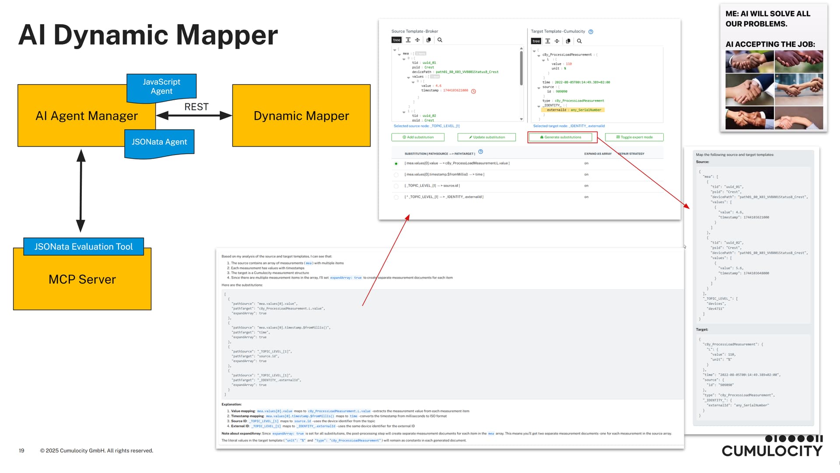Image resolution: width=840 pixels, height=473 pixels.
Task: Select highlighted externalId any_SerialNumber row
Action: click(574, 110)
